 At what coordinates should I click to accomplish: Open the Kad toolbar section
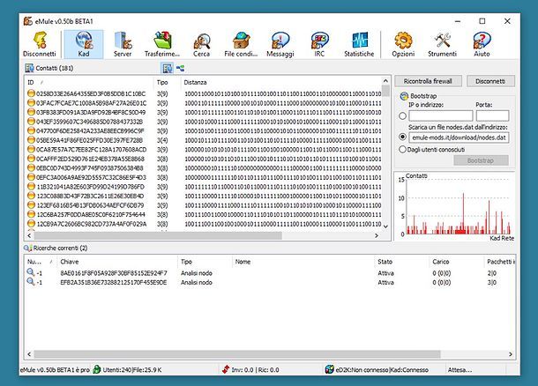[x=84, y=44]
